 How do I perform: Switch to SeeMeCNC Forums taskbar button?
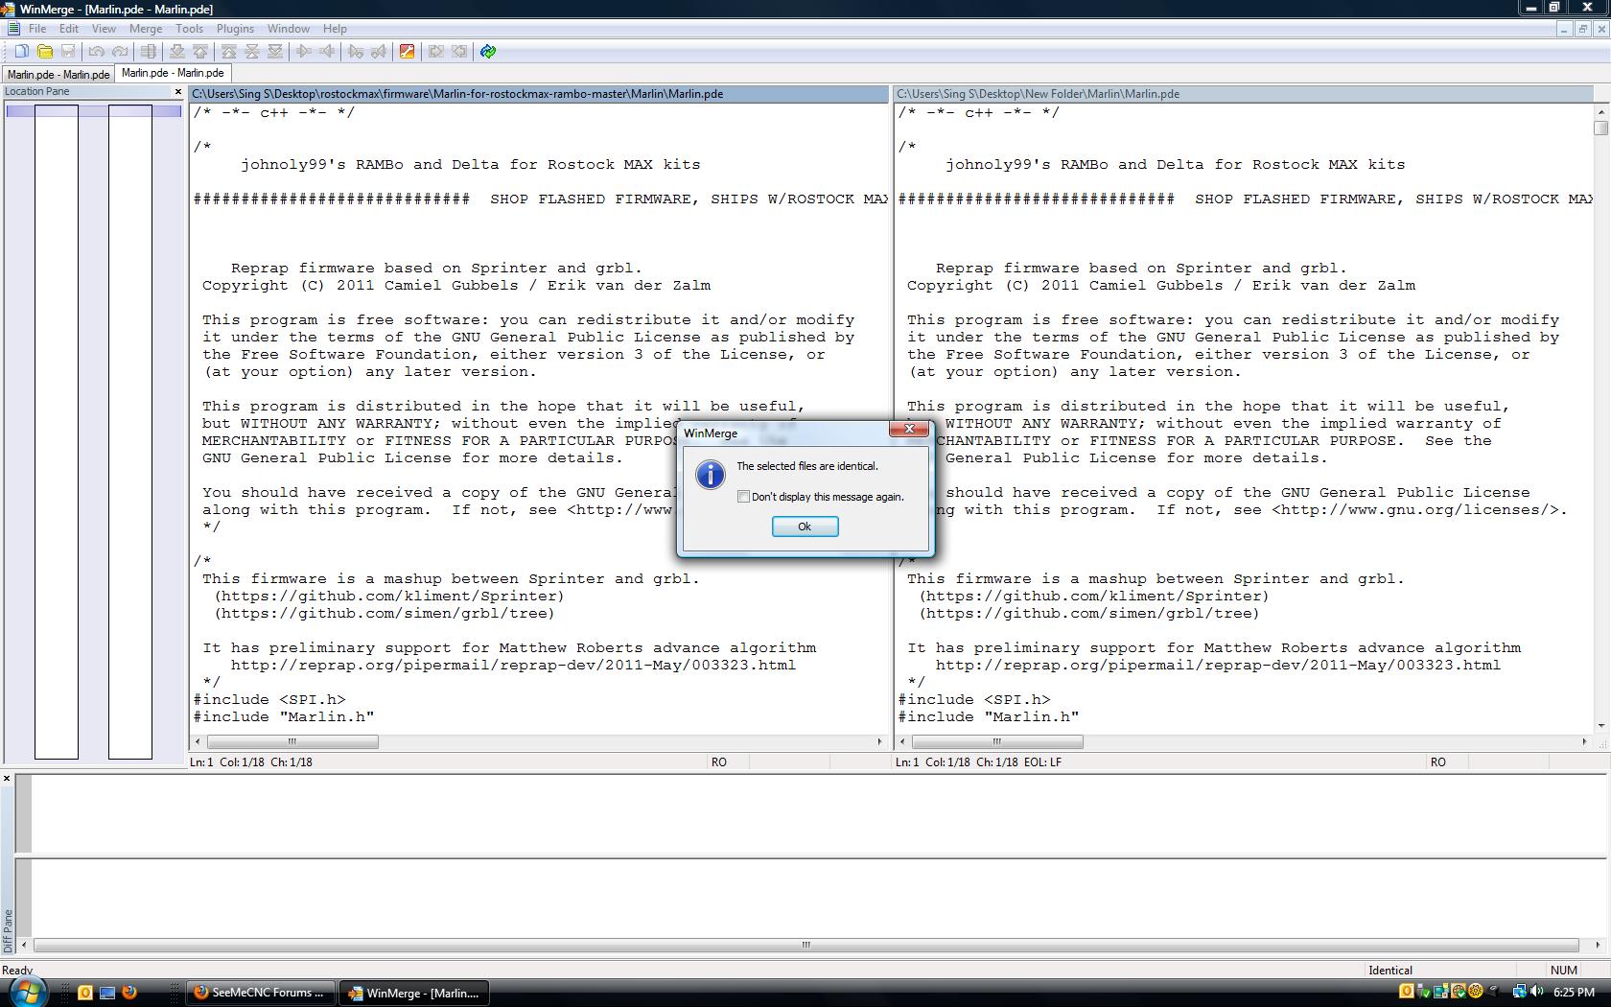[261, 993]
